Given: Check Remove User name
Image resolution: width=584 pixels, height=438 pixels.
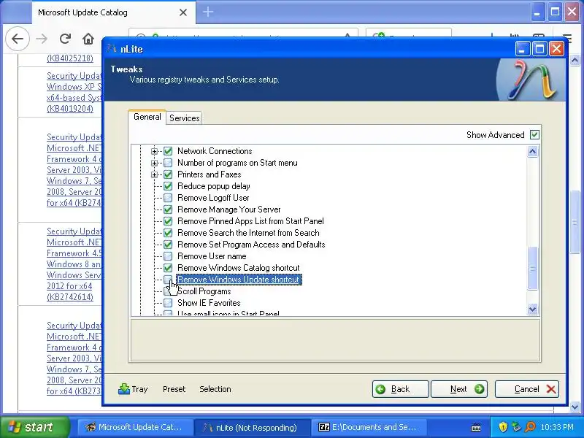Looking at the screenshot, I should [168, 256].
